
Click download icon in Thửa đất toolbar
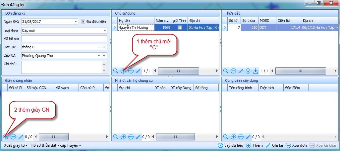(x=255, y=71)
